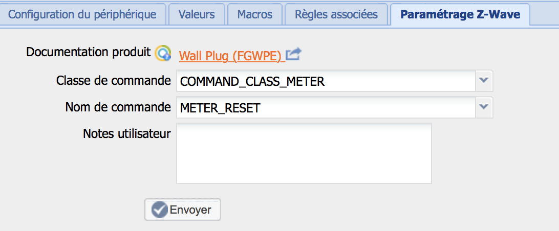Viewport: 559px width, 231px height.
Task: Open the Wall Plug (FGWPE) documentation link
Action: coord(232,56)
